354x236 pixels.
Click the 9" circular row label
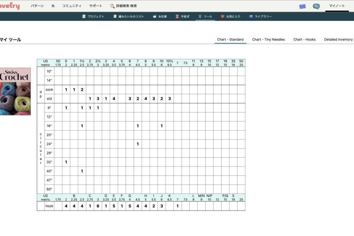49,108
